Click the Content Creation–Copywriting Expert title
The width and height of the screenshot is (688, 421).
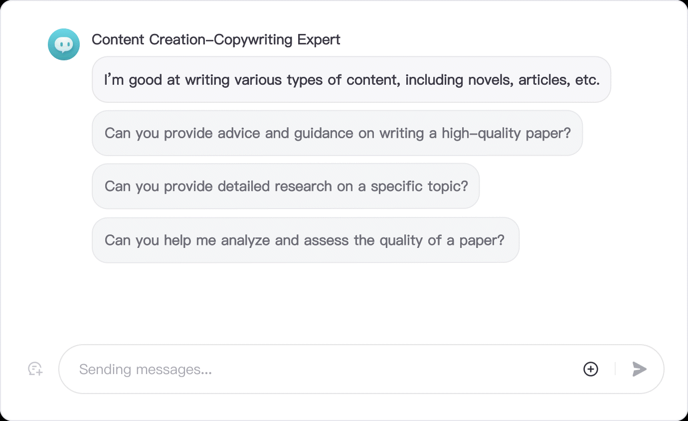tap(216, 40)
